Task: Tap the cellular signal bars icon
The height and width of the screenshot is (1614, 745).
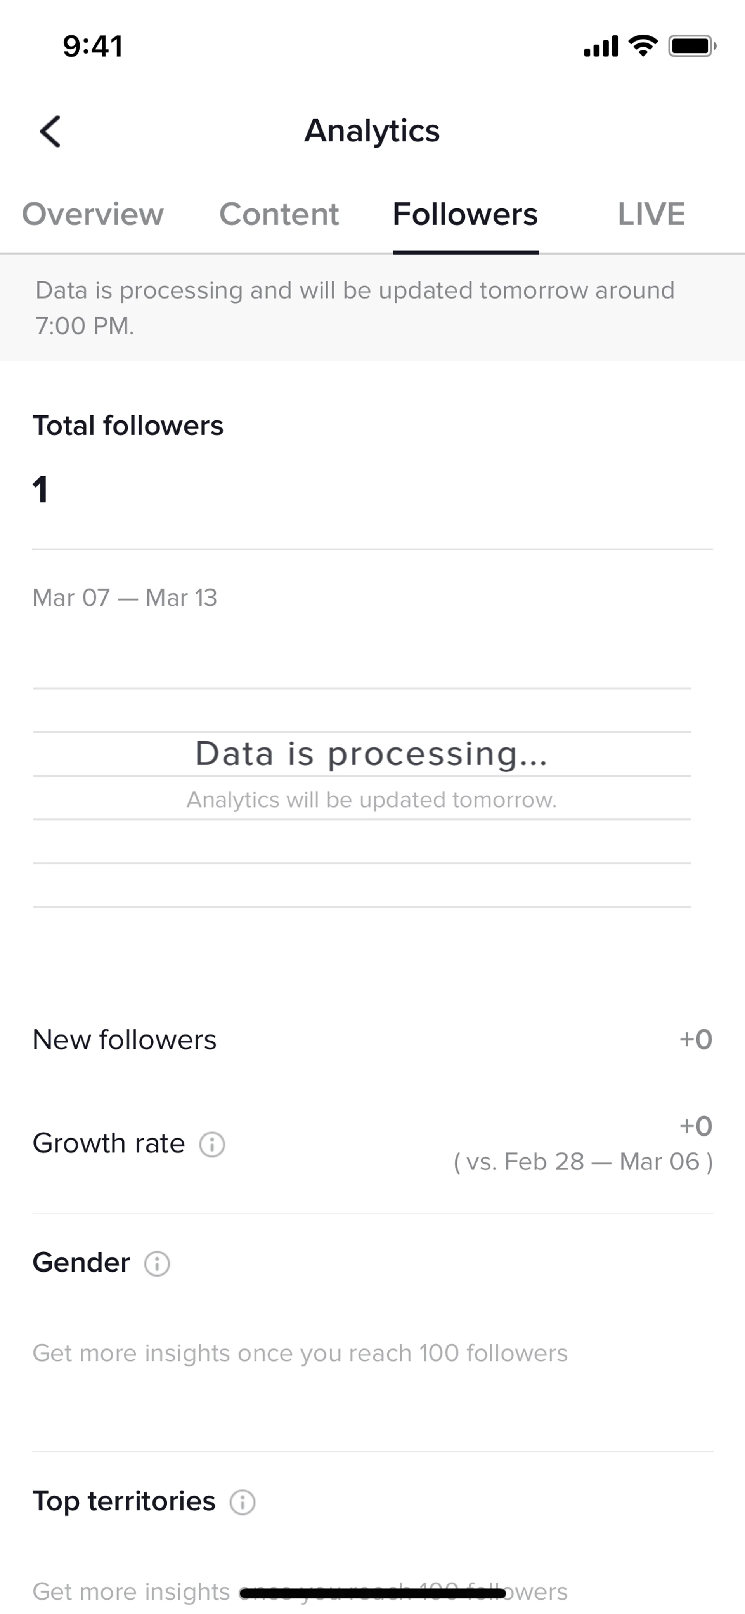Action: tap(600, 46)
